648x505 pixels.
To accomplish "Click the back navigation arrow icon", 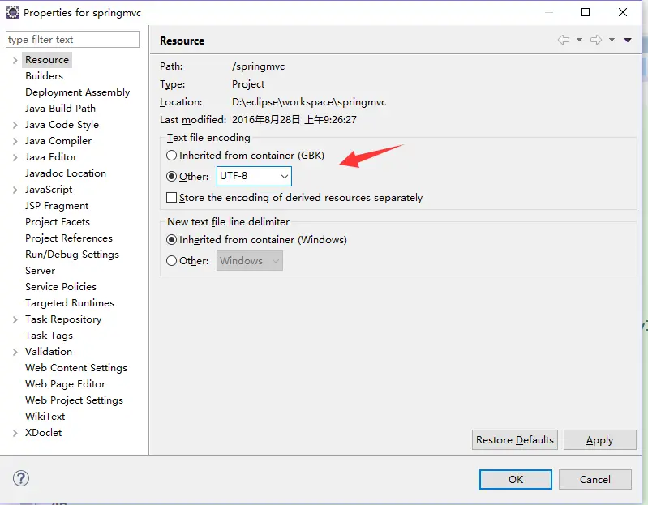I will [x=564, y=40].
